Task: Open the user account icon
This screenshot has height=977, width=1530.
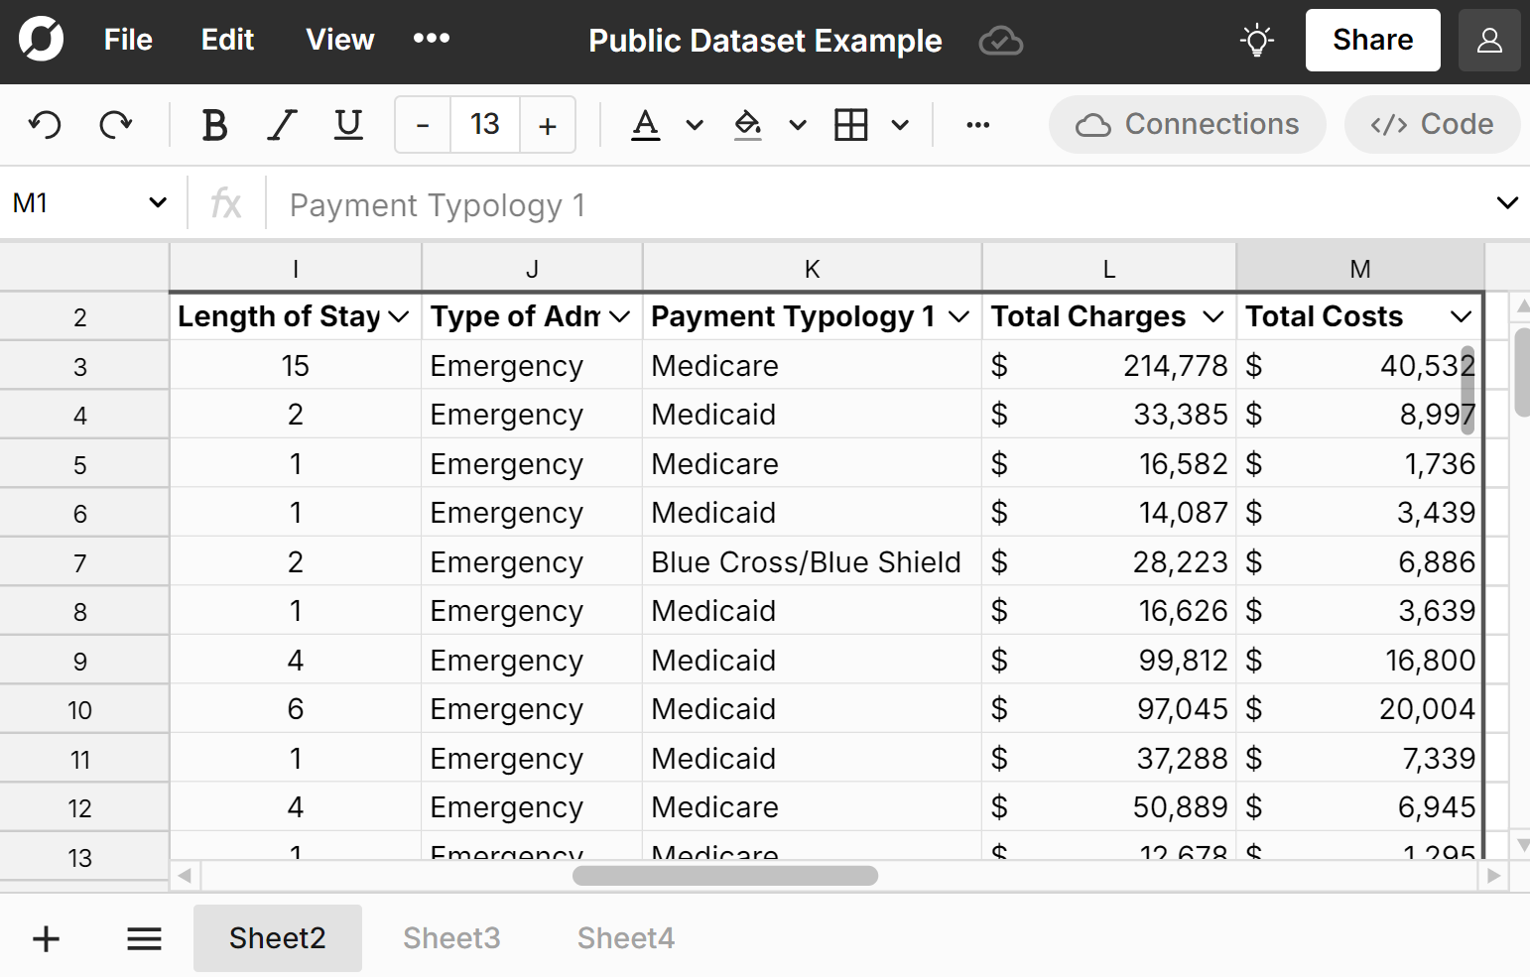Action: 1489,40
